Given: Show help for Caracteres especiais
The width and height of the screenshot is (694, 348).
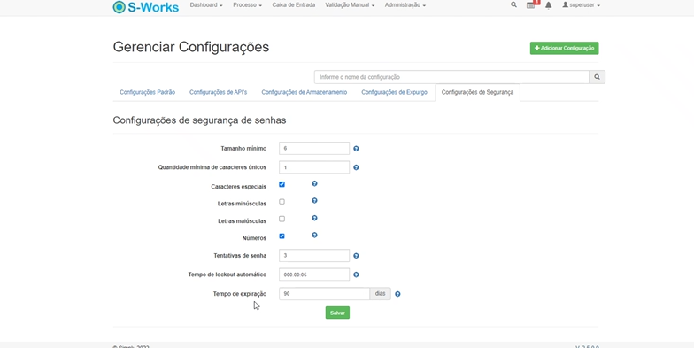Looking at the screenshot, I should 314,184.
